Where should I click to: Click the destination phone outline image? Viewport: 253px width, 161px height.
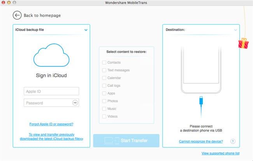[201, 70]
